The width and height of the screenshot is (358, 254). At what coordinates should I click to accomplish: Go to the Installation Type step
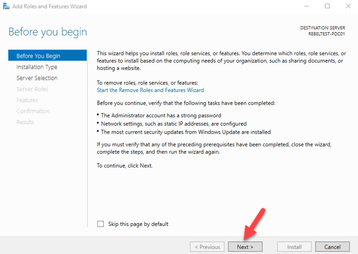click(x=37, y=67)
